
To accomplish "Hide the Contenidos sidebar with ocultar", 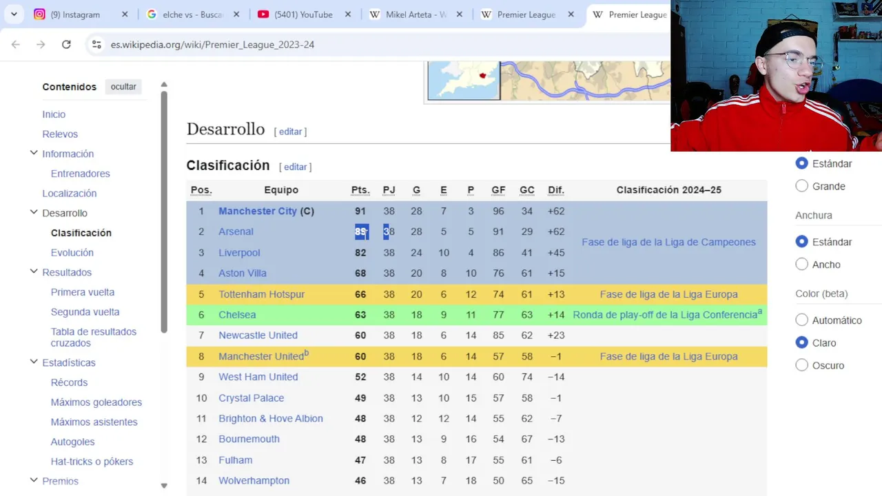I will 123,87.
